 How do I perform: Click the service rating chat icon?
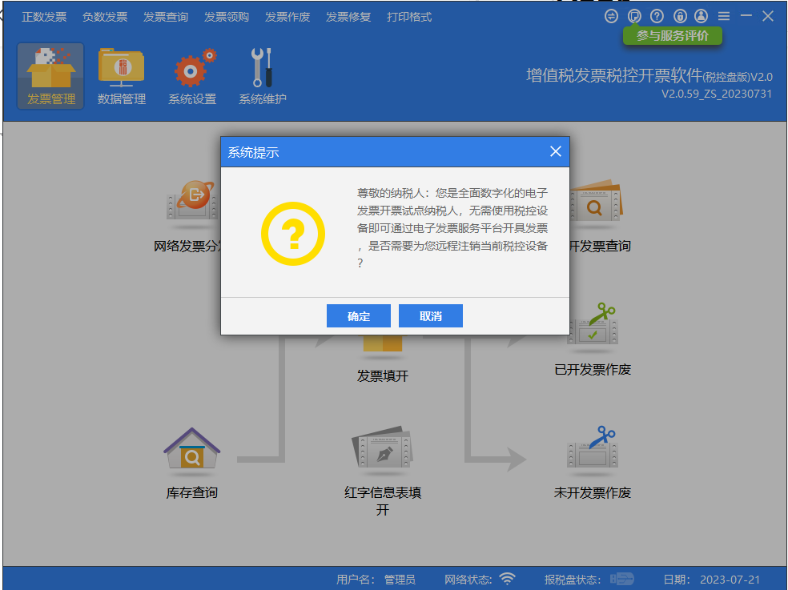pyautogui.click(x=634, y=16)
